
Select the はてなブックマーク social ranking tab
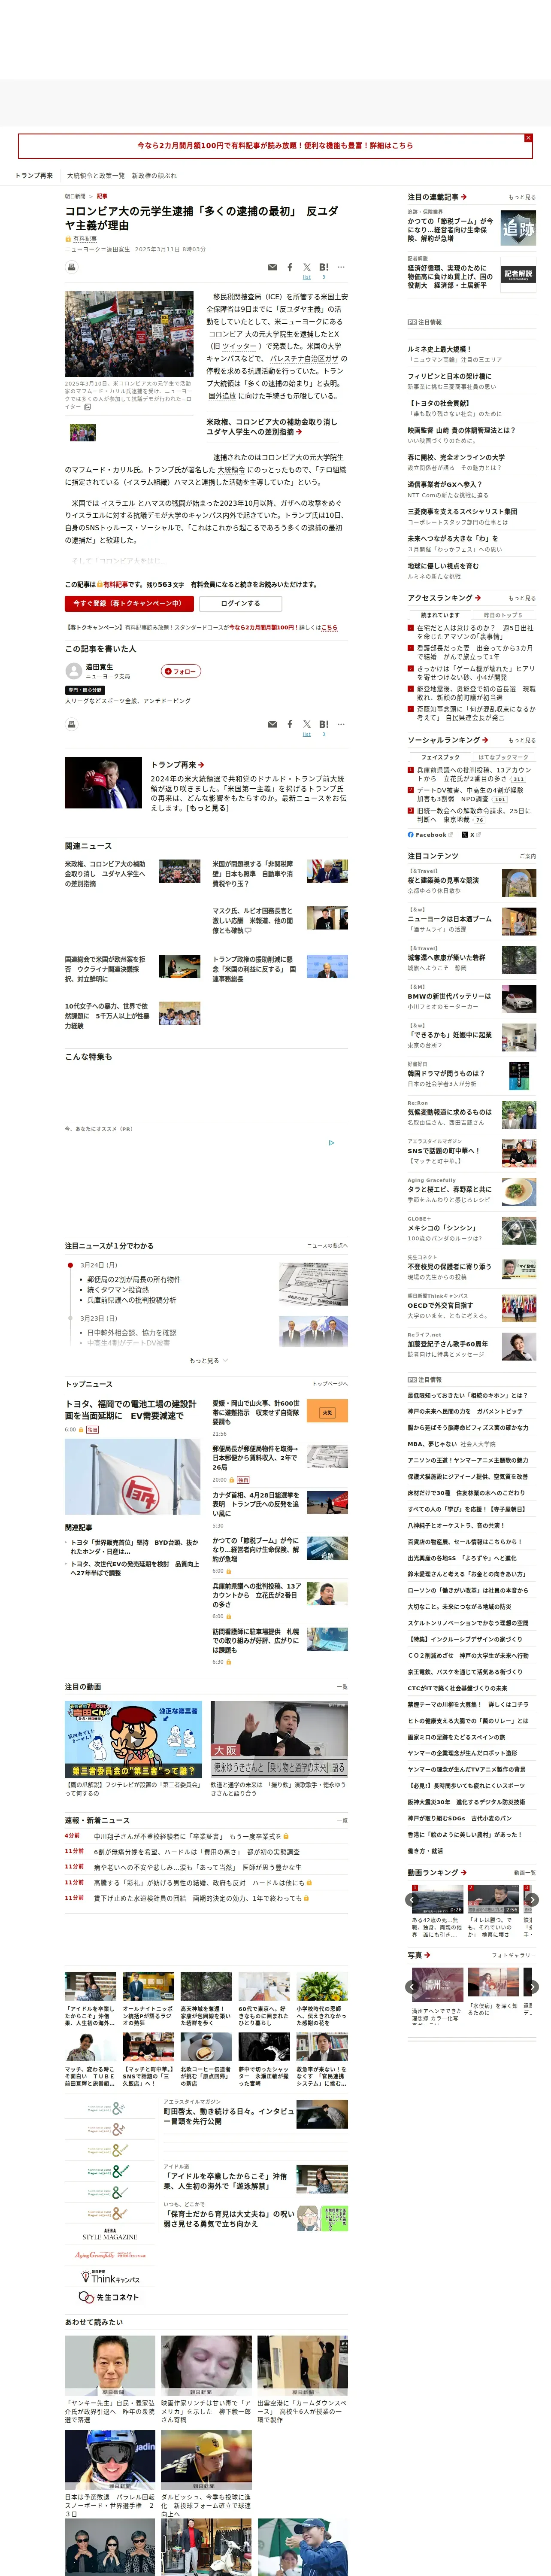503,757
